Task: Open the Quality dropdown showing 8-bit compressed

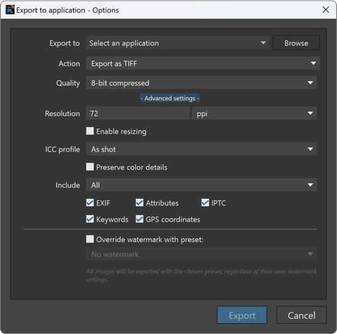Action: point(201,83)
